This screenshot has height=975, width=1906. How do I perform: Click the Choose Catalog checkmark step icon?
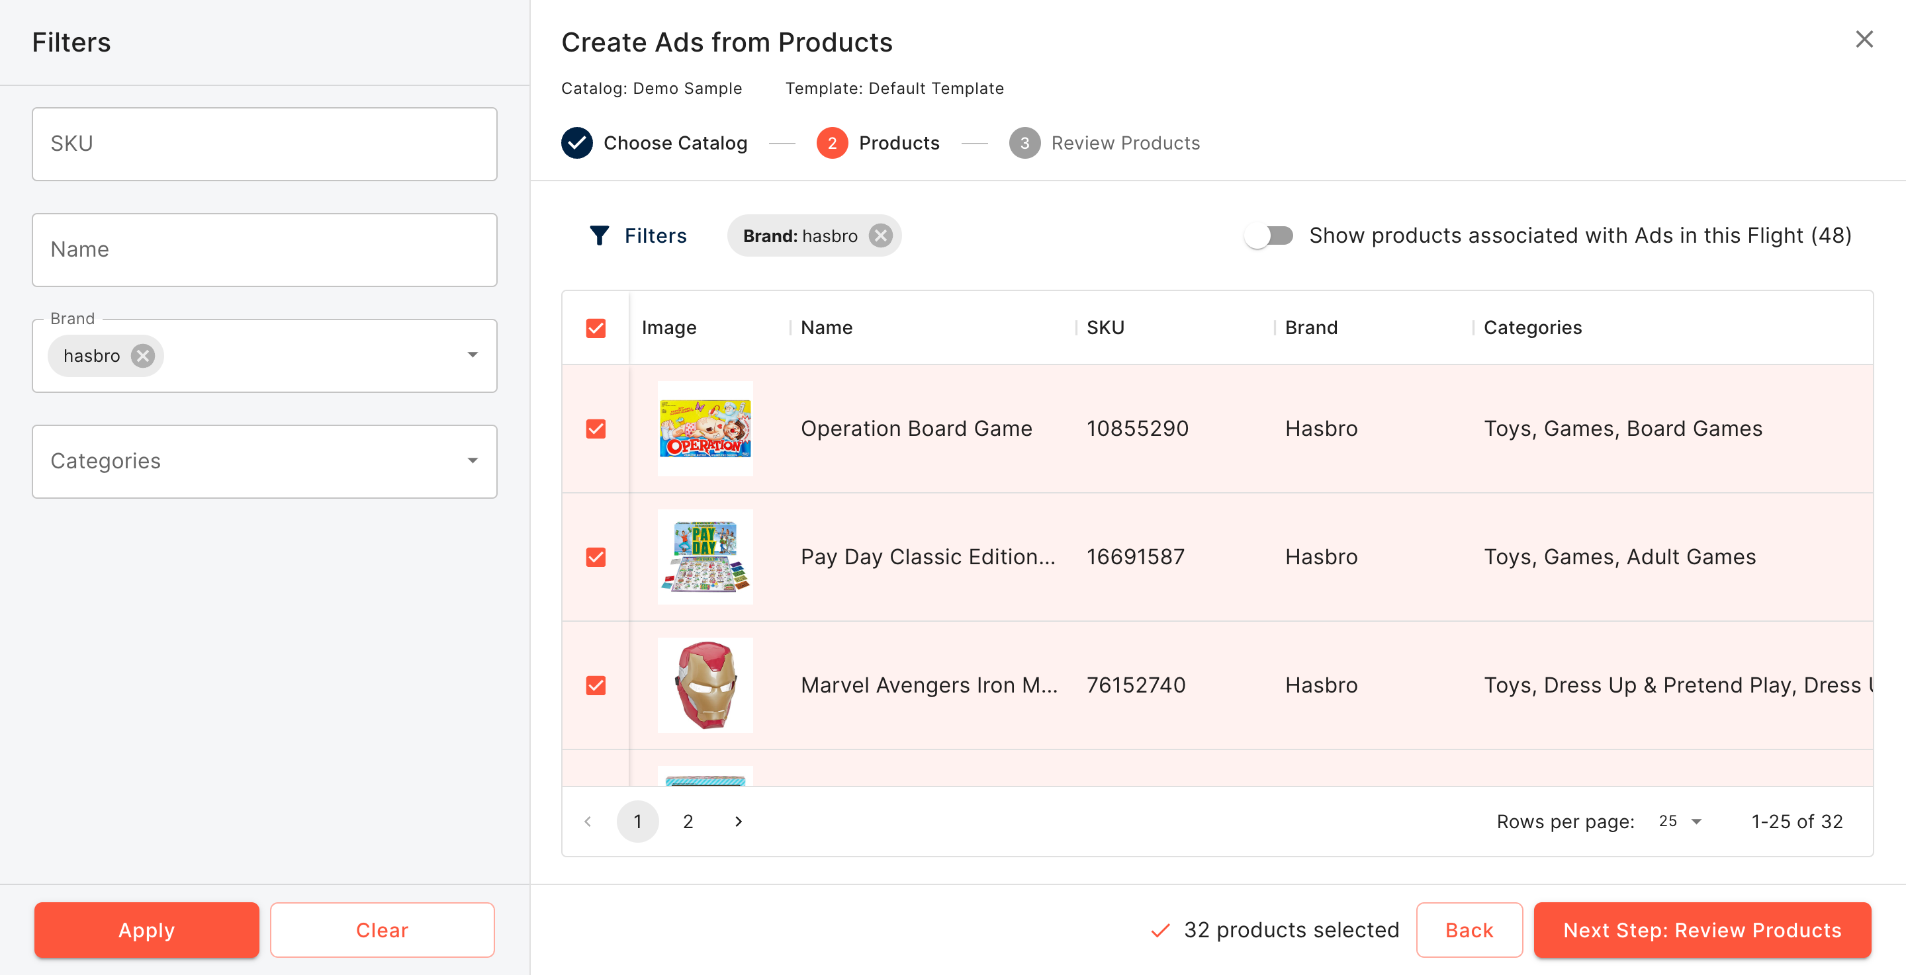(x=576, y=143)
